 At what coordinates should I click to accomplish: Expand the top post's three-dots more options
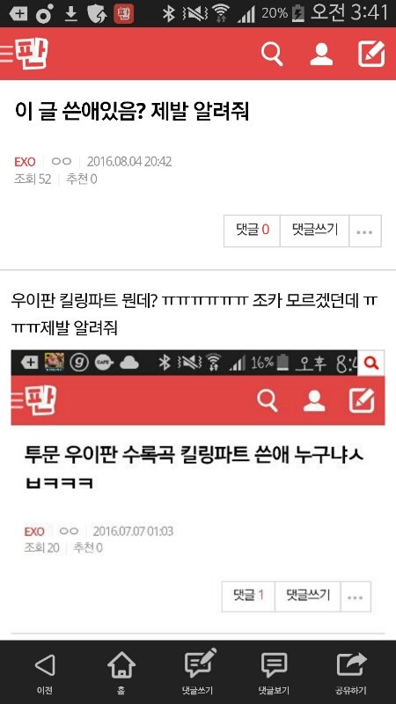[x=364, y=231]
